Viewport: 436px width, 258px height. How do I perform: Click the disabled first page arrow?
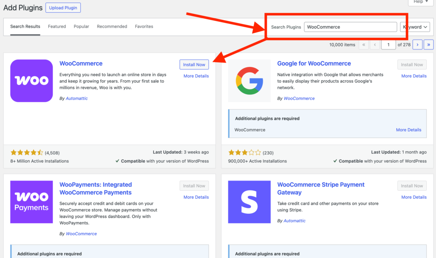point(364,44)
